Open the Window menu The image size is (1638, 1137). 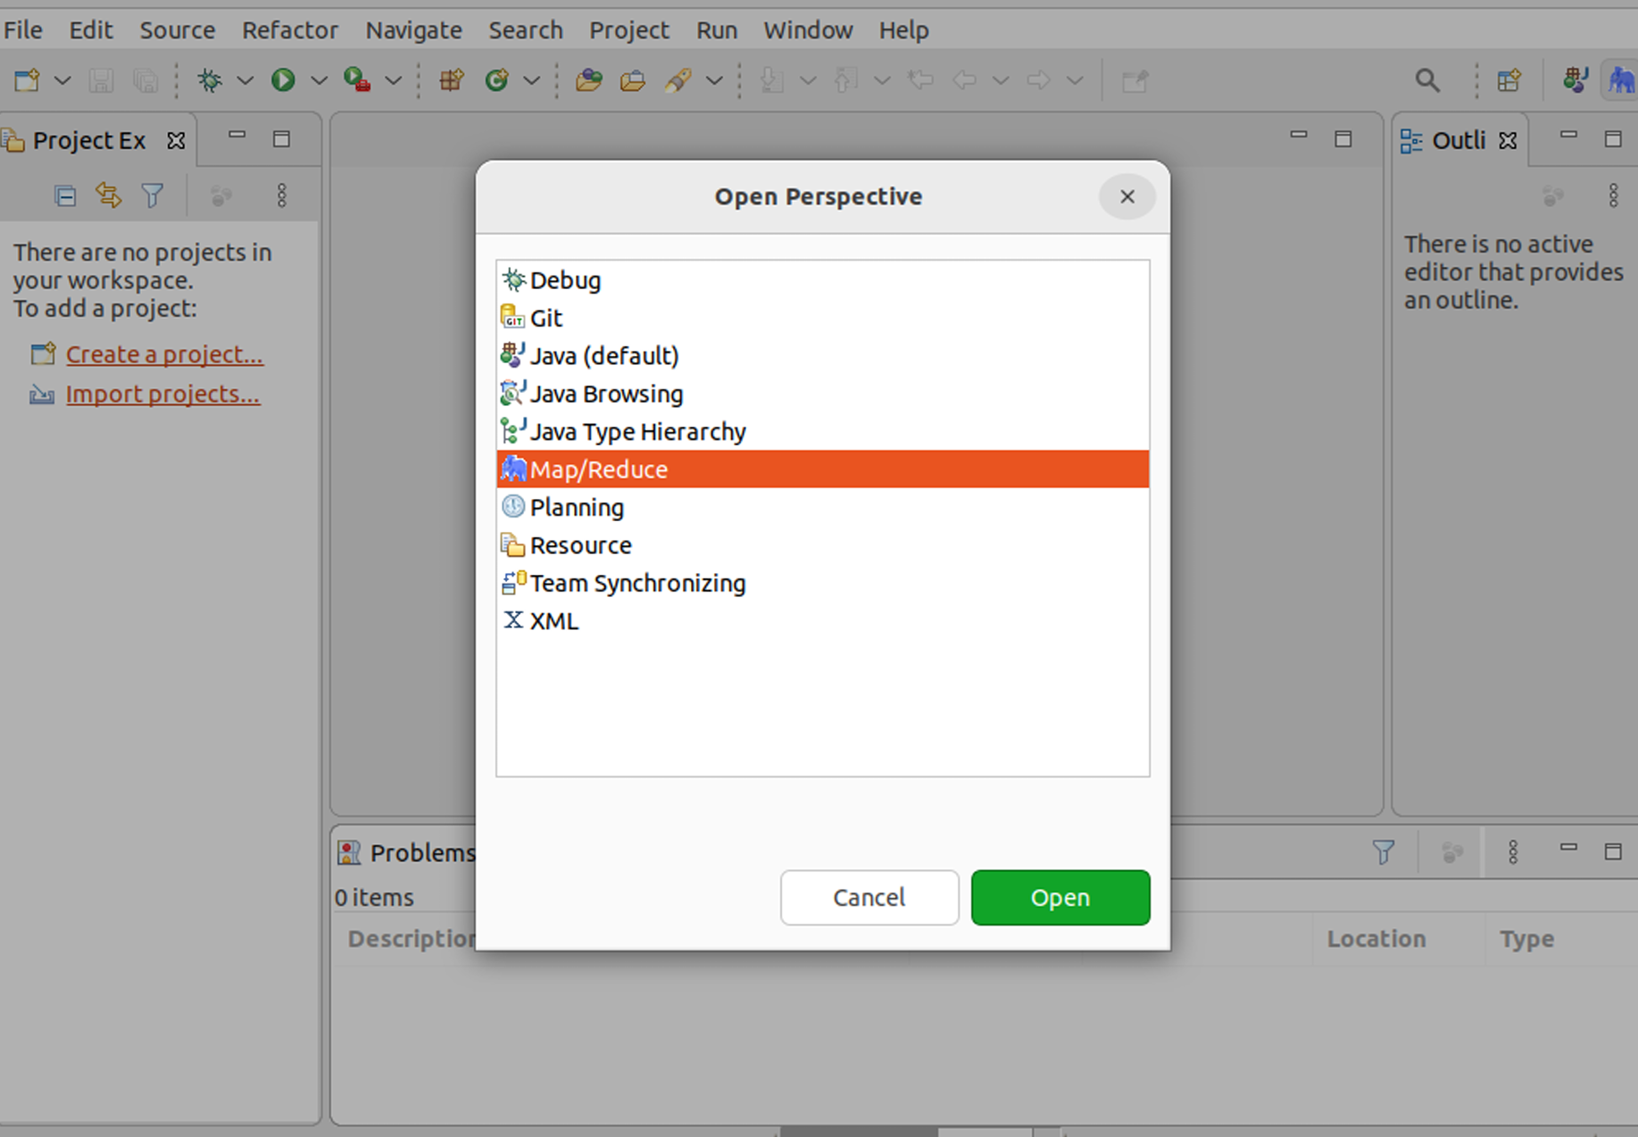tap(808, 30)
